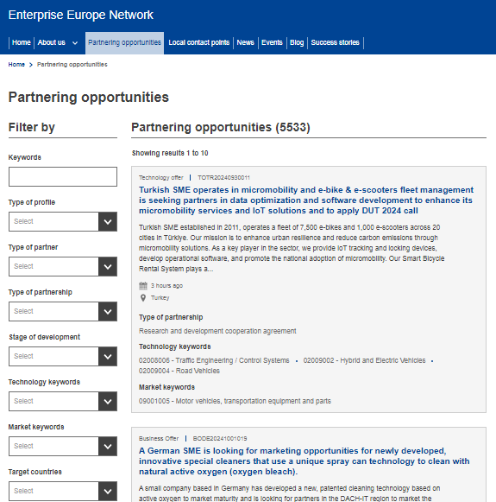Open the German SME special cleaners offer

tap(304, 461)
